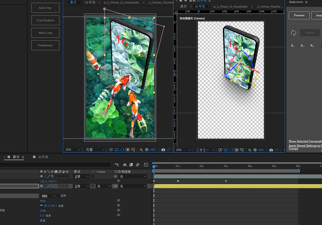Take snapshot in the left viewer
Viewport: 322px width, 225px height.
point(163,150)
